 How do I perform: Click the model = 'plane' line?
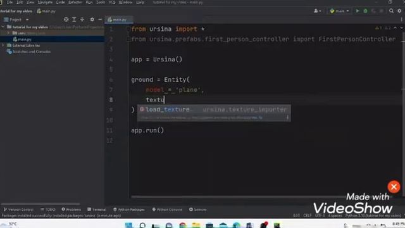pyautogui.click(x=175, y=90)
